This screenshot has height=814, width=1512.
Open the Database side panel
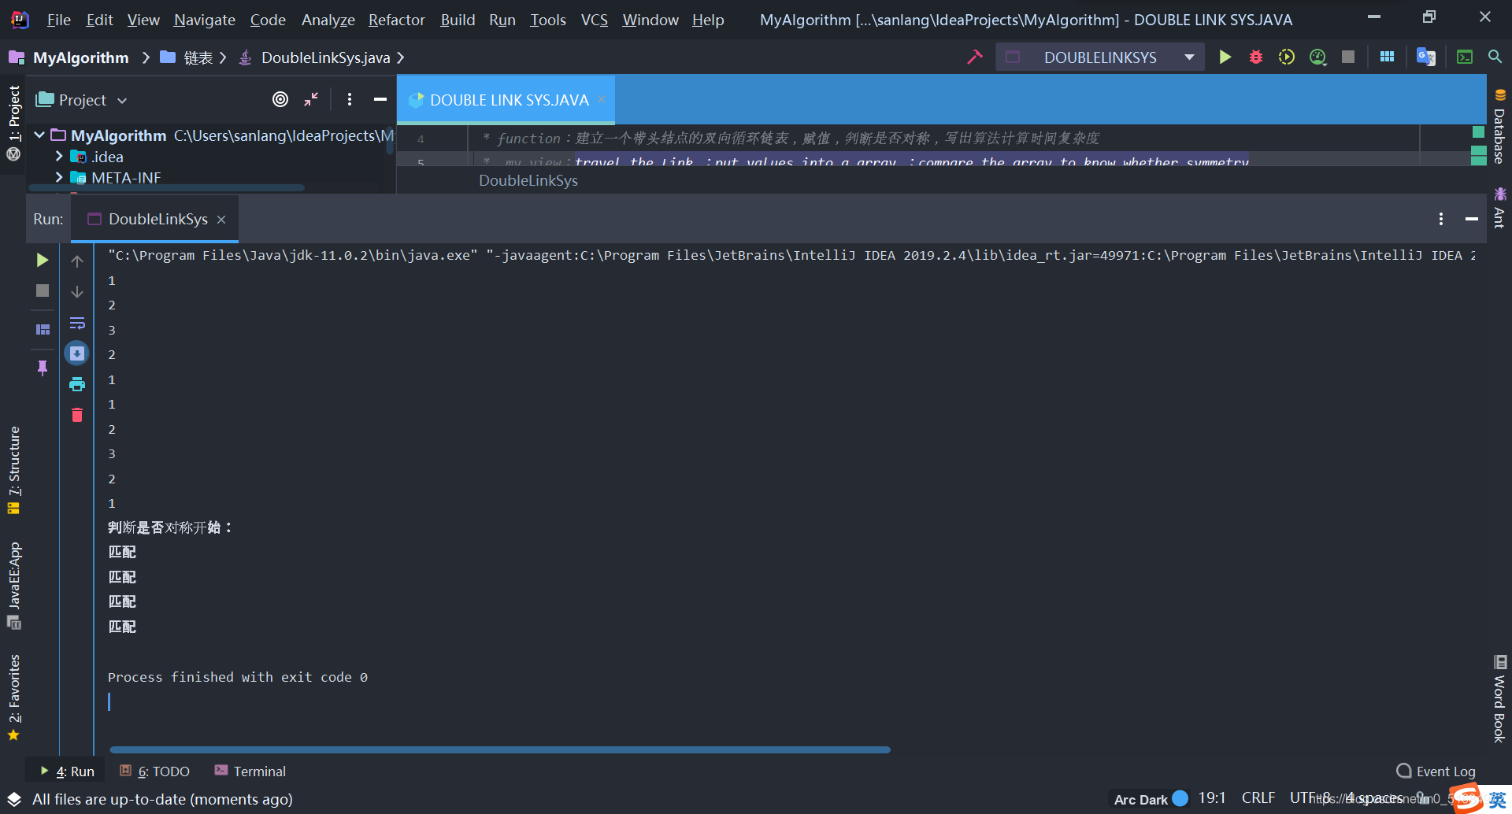(1499, 126)
